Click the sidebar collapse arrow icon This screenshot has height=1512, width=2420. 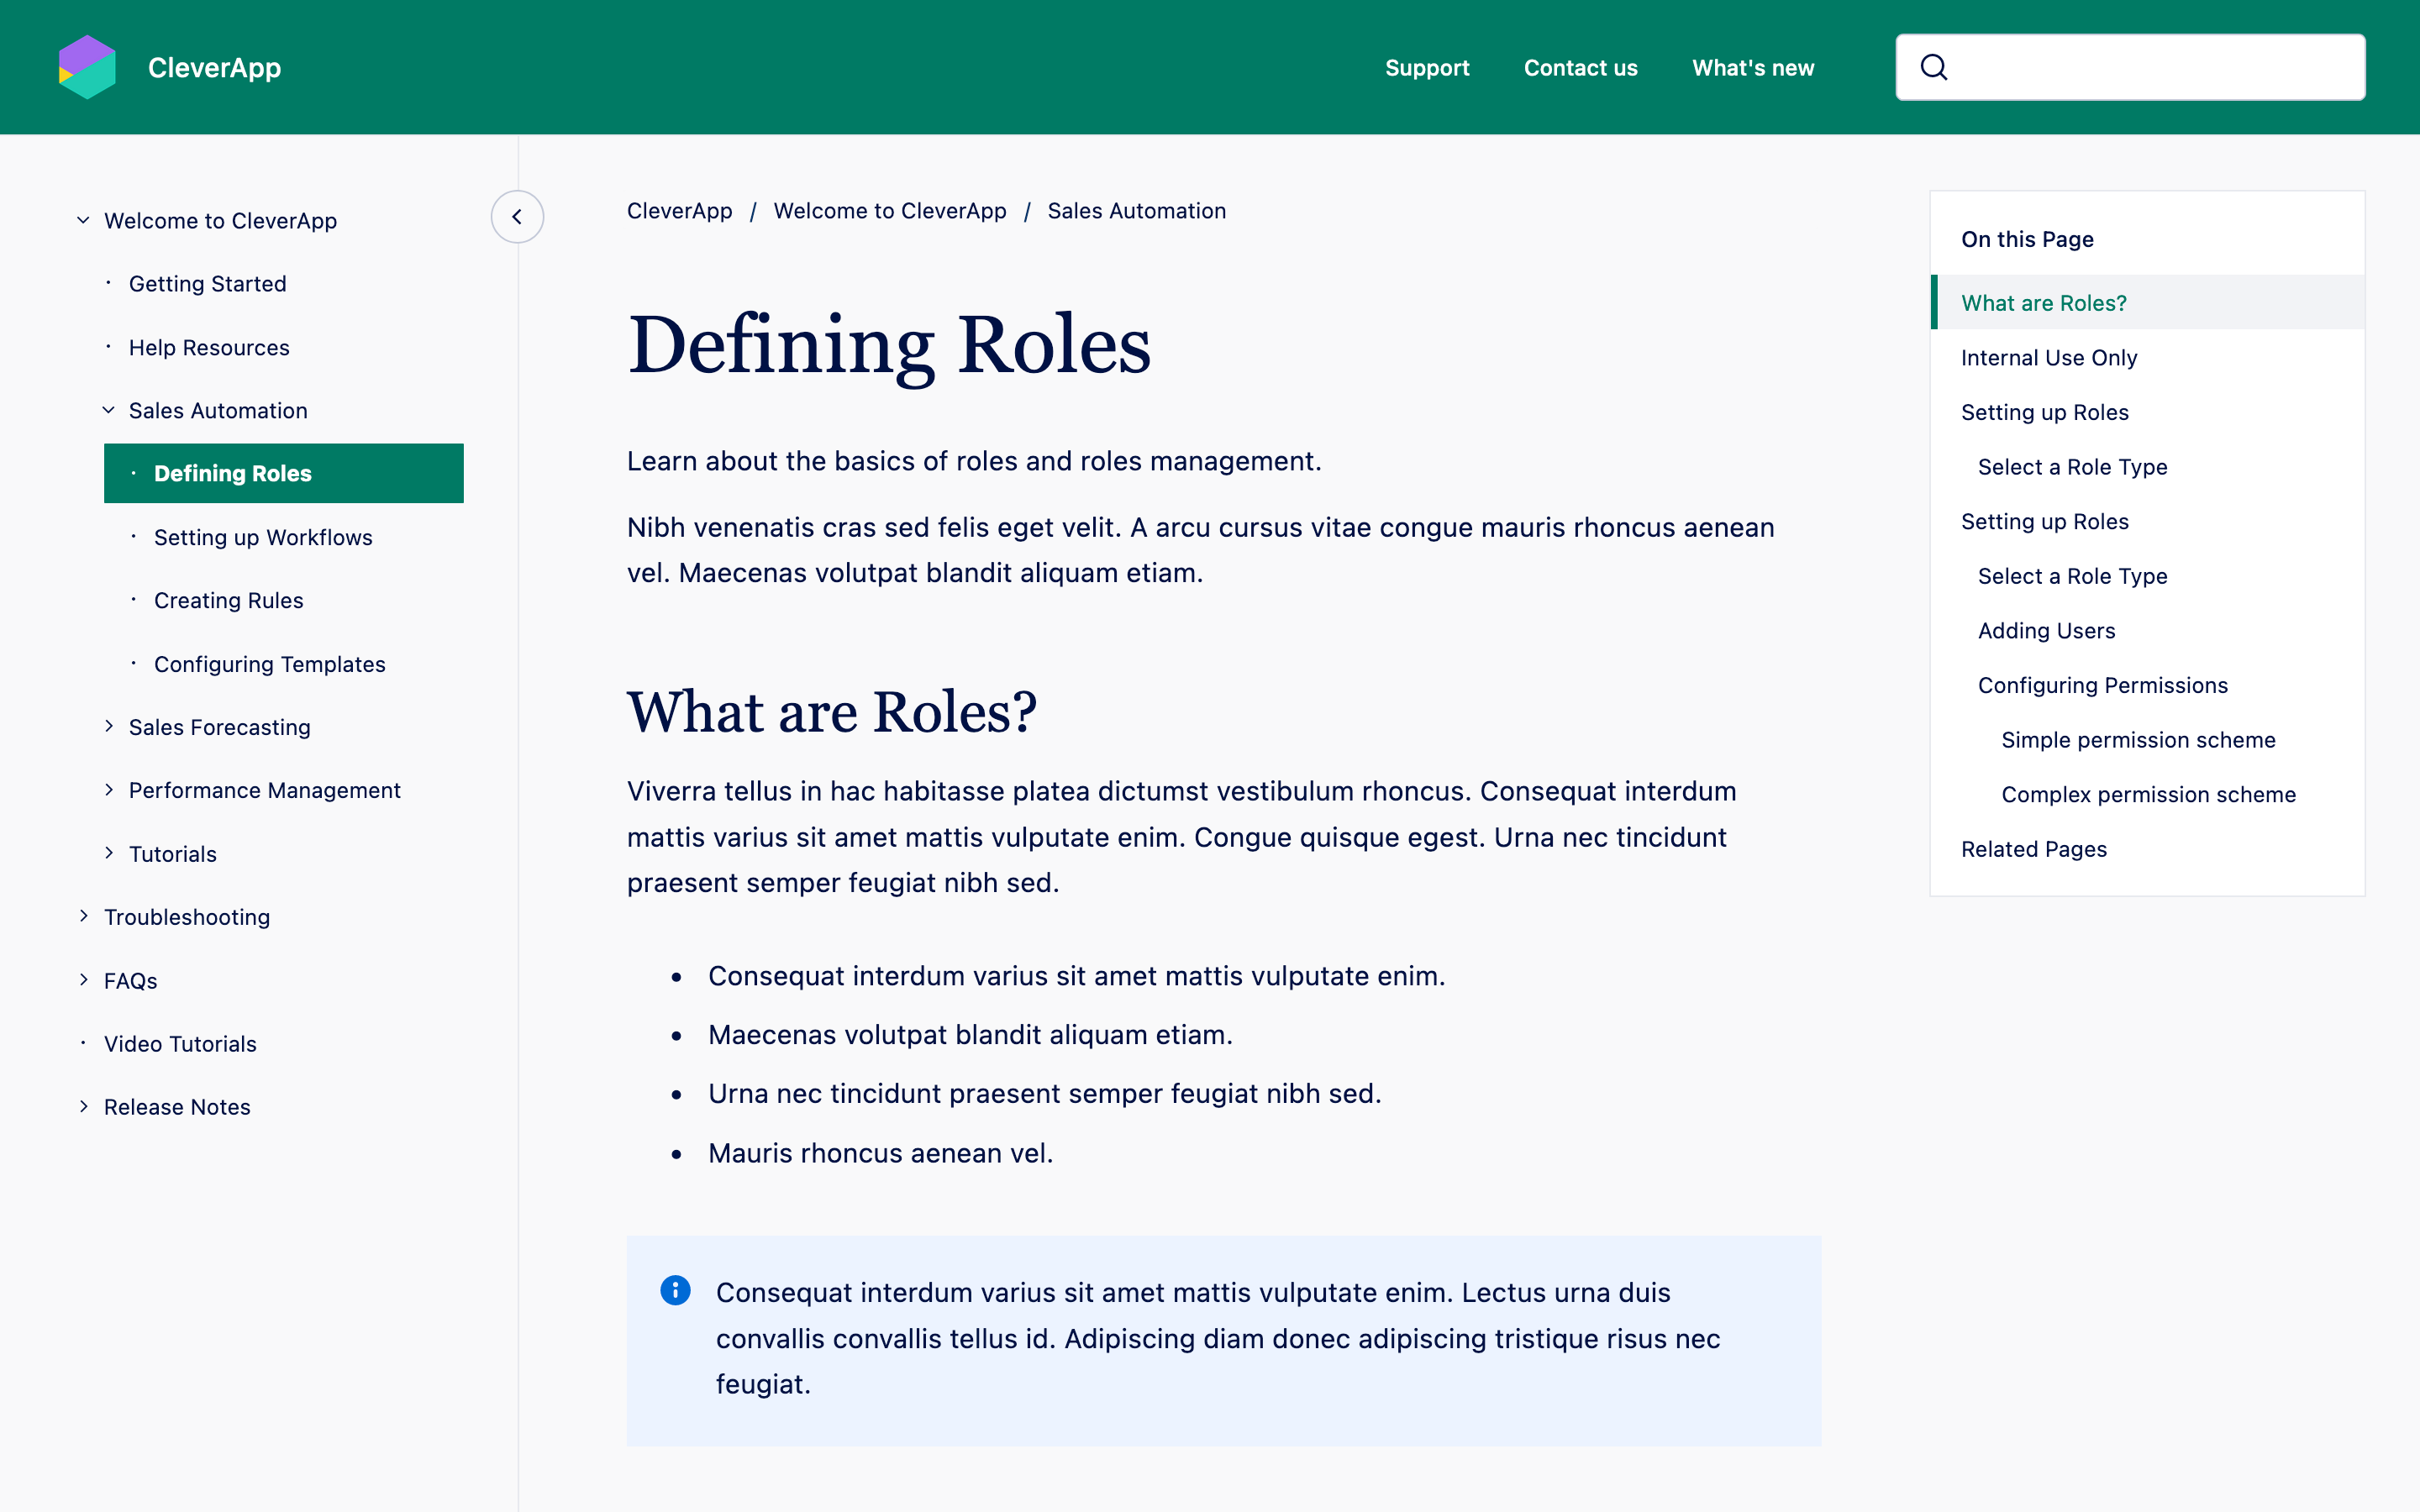tap(518, 218)
